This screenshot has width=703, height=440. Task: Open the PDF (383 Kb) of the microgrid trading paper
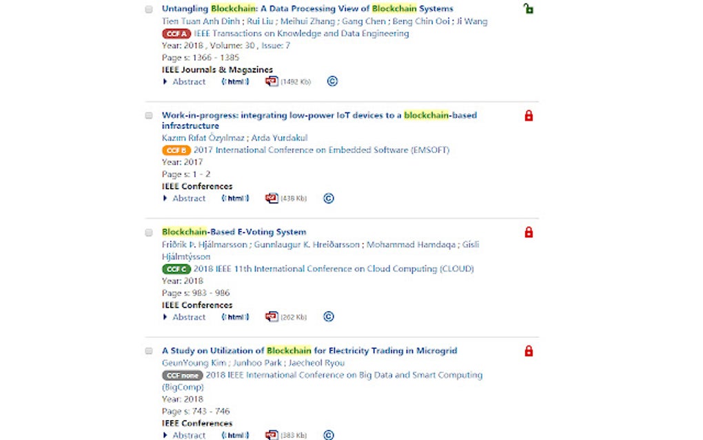click(x=272, y=434)
